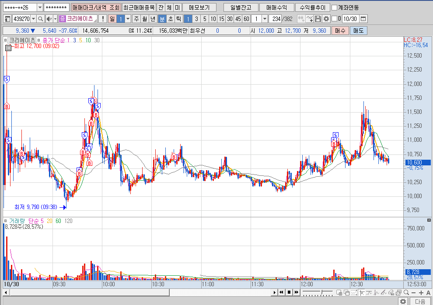Screen dimensions: 433x305
Task: Click the stock search magnifier icon
Action: pyautogui.click(x=40, y=19)
